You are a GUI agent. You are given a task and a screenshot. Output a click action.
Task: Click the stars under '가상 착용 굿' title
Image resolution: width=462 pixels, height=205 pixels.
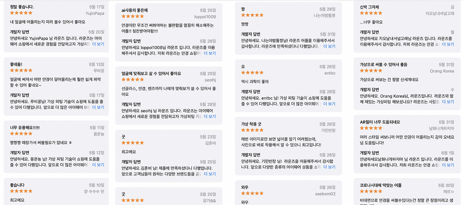252,130
